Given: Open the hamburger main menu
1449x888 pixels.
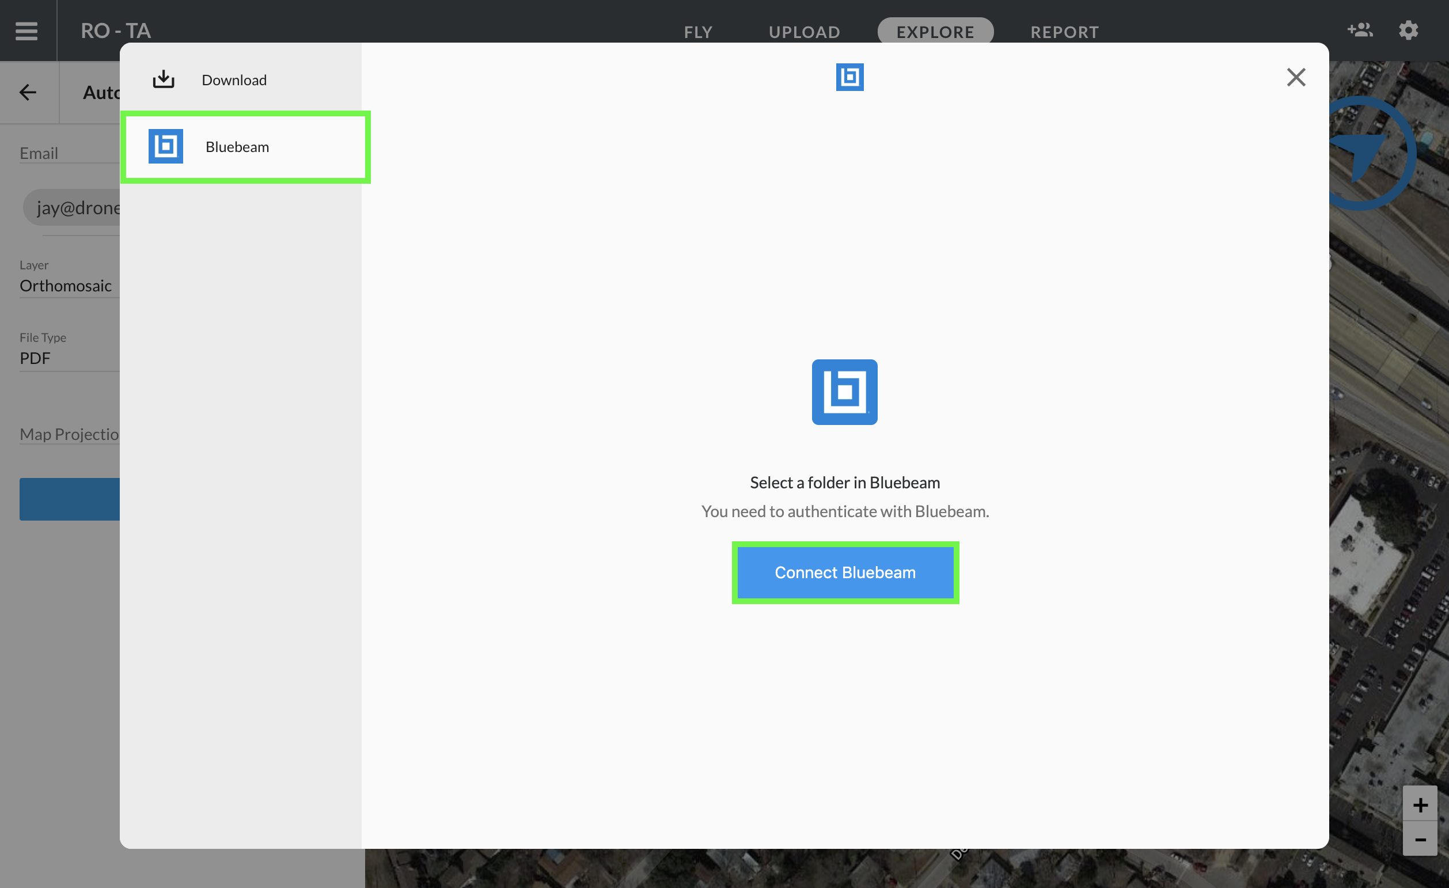Looking at the screenshot, I should point(26,31).
